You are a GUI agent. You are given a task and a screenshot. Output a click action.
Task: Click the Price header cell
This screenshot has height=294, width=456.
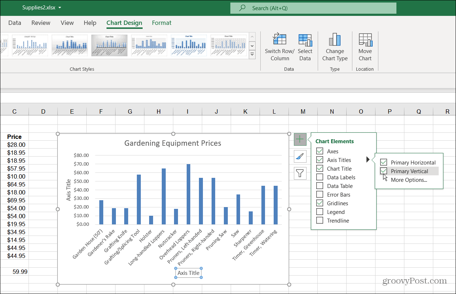tap(14, 137)
